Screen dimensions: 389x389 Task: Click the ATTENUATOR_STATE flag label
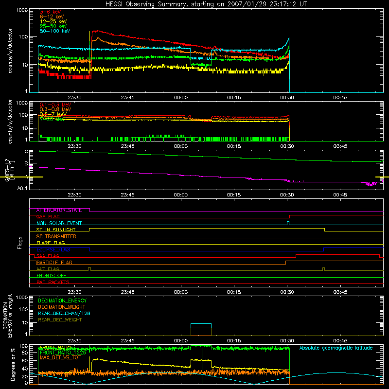coord(59,210)
